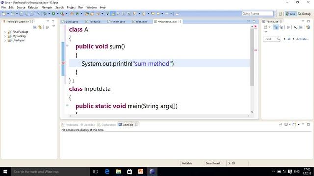Click the Open Perspective icon
Image resolution: width=314 pixels, height=176 pixels.
(280, 14)
